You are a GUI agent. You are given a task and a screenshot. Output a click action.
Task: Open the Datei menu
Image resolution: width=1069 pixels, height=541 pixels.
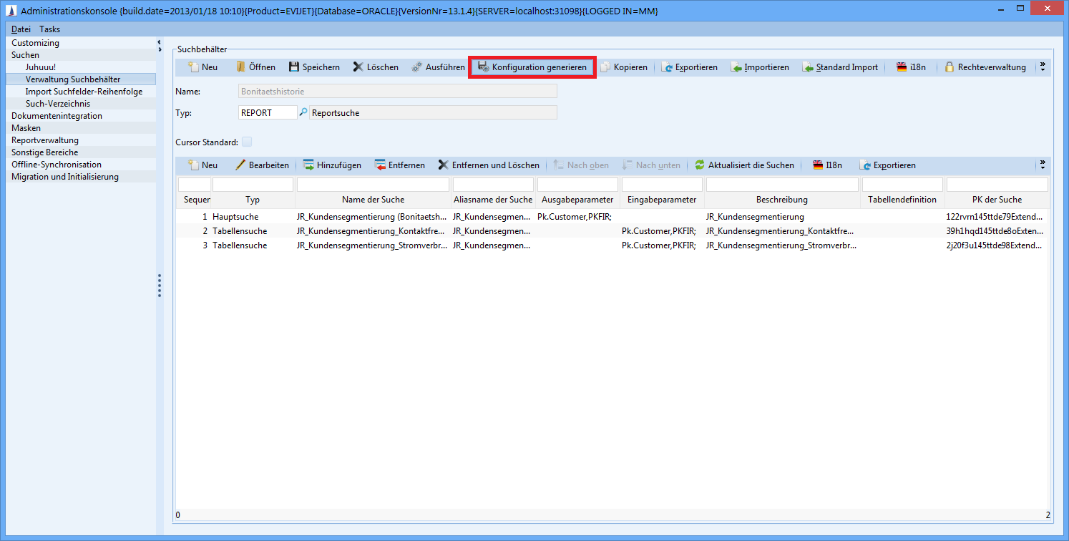(21, 29)
